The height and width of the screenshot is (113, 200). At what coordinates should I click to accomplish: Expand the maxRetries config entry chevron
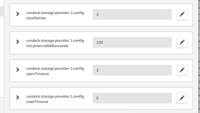click(18, 14)
